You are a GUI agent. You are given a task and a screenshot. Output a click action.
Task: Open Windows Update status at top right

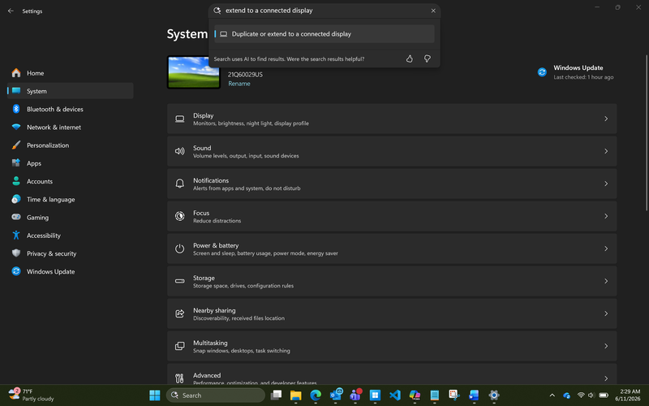(x=575, y=72)
